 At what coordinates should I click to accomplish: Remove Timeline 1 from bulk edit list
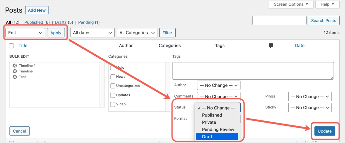[x=15, y=66]
